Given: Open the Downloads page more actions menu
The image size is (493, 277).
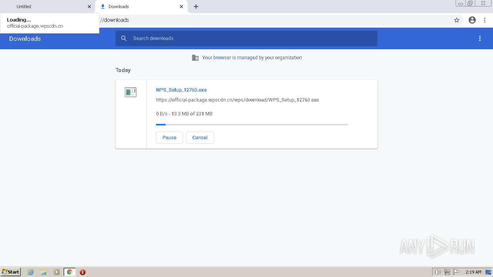Looking at the screenshot, I should [x=480, y=38].
